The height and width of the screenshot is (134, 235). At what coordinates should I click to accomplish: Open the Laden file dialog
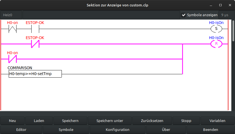click(39, 121)
